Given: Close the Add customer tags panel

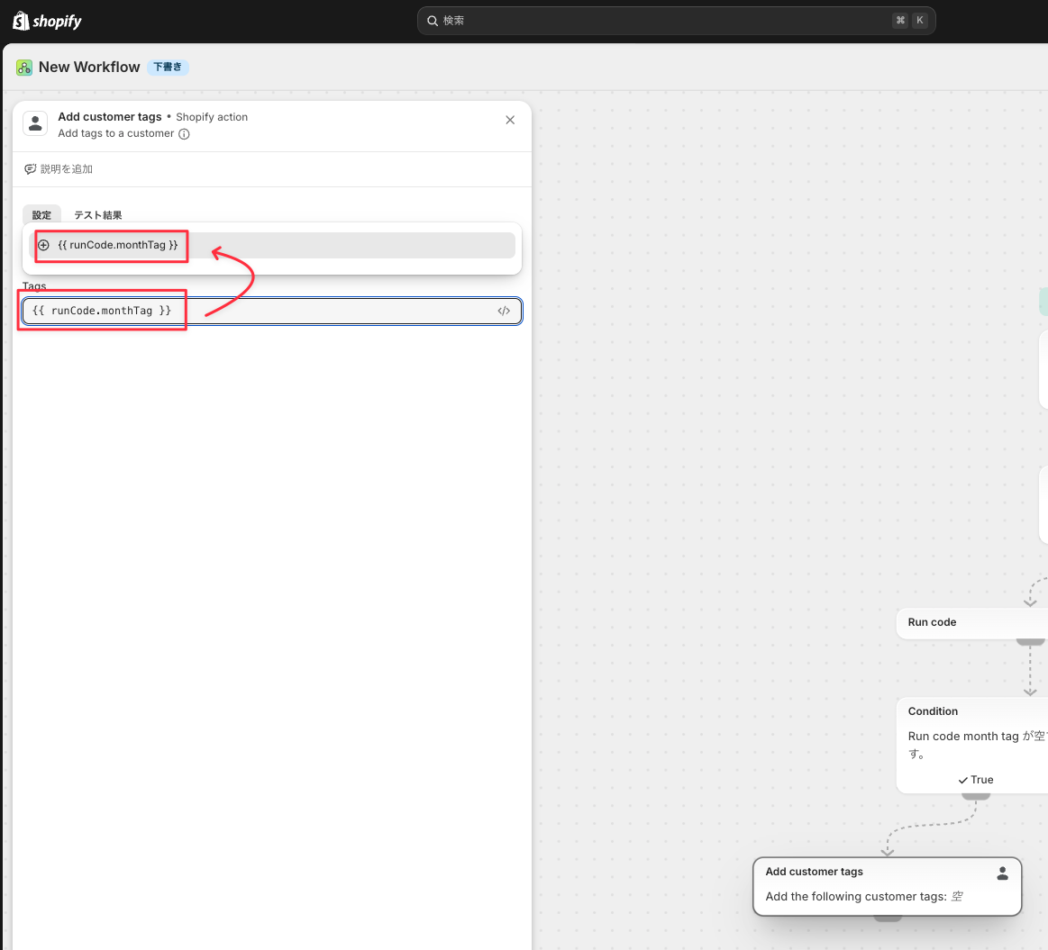Looking at the screenshot, I should point(510,121).
